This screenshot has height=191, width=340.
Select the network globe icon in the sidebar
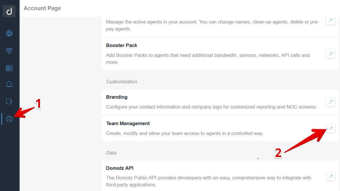(x=9, y=33)
